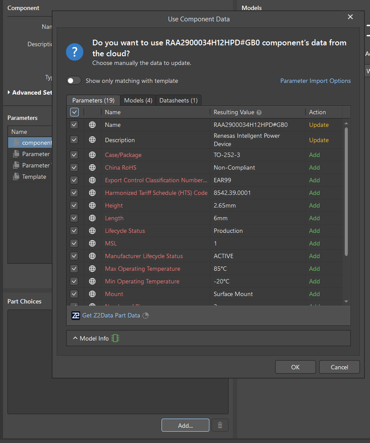Open Parameter Import Options link
The image size is (370, 443).
[x=315, y=81]
